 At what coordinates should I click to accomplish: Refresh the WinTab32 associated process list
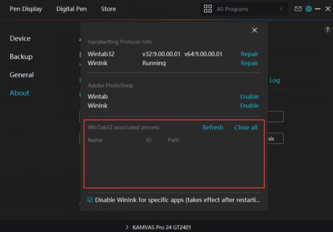[x=213, y=127]
